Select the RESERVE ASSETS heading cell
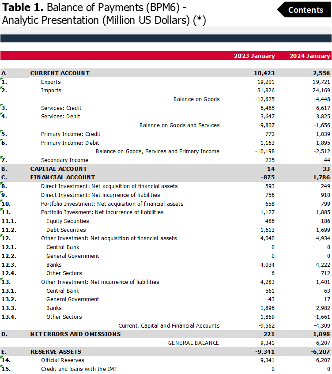332x374 pixels. tap(56, 352)
